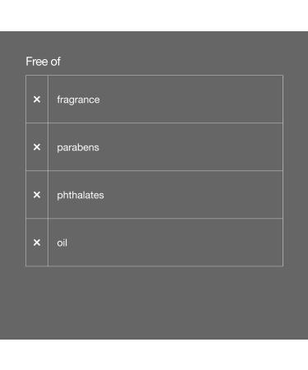The image size is (308, 370).
Task: Click the word "of" in the heading
Action: tap(56, 62)
